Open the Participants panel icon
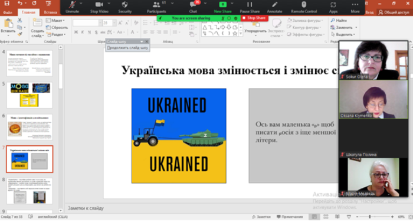 tap(156, 5)
